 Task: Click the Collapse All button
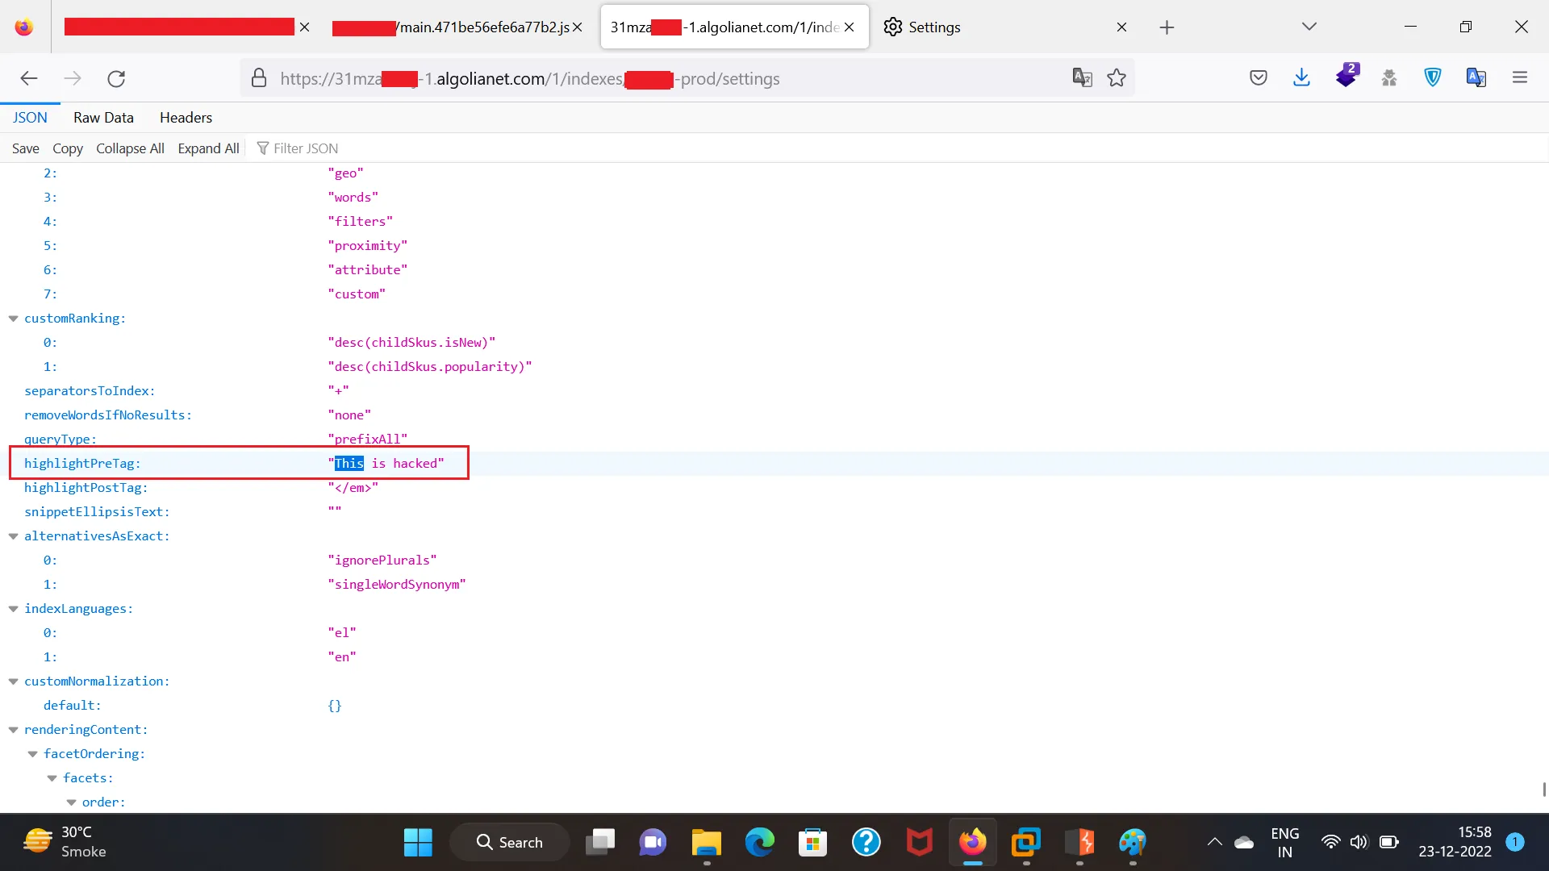click(130, 148)
